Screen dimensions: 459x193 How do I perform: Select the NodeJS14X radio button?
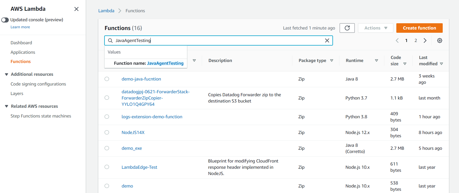107,132
